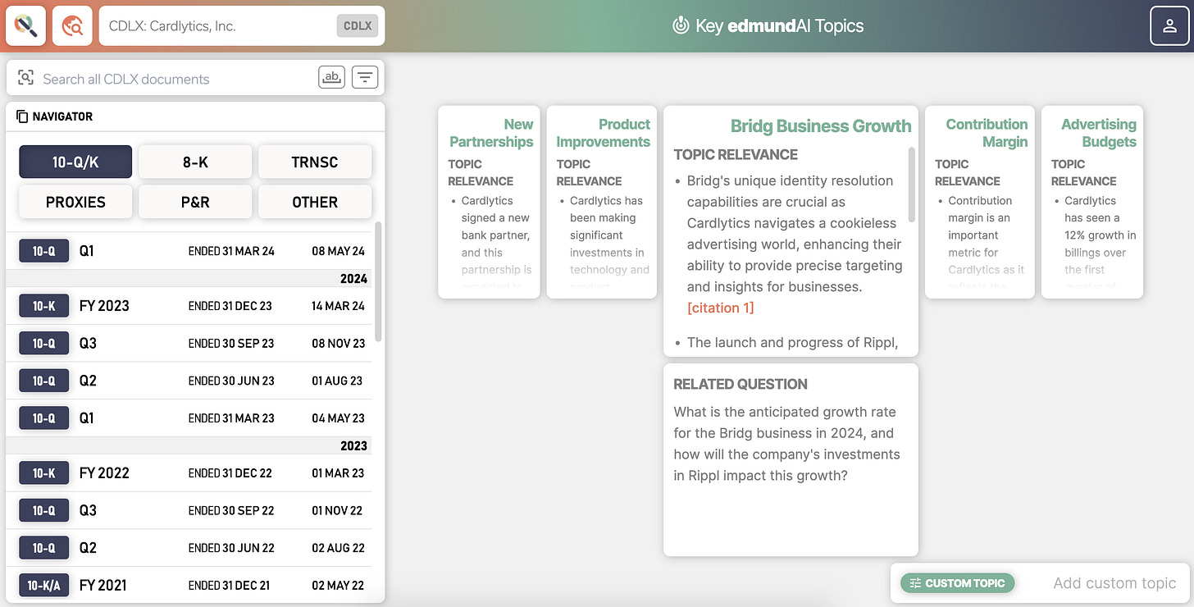Screen dimensions: 1194x607
Task: Open the FY 2023 10-K filing
Action: coord(189,306)
